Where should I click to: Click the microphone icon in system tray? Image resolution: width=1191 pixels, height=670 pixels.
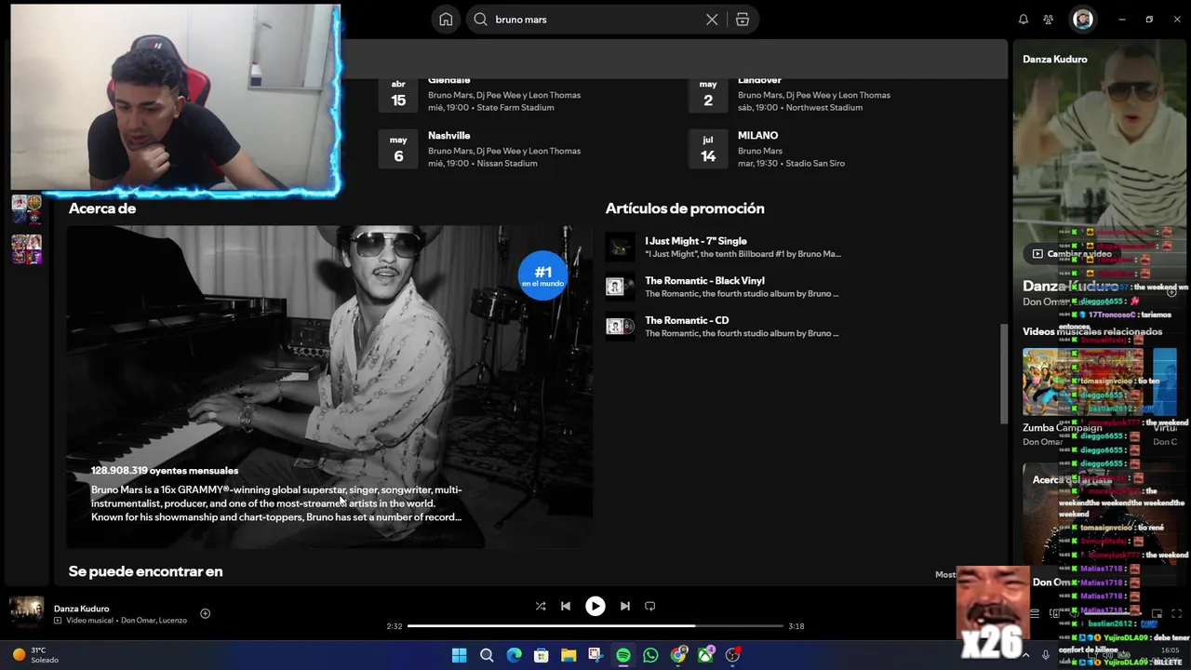[x=1046, y=655]
